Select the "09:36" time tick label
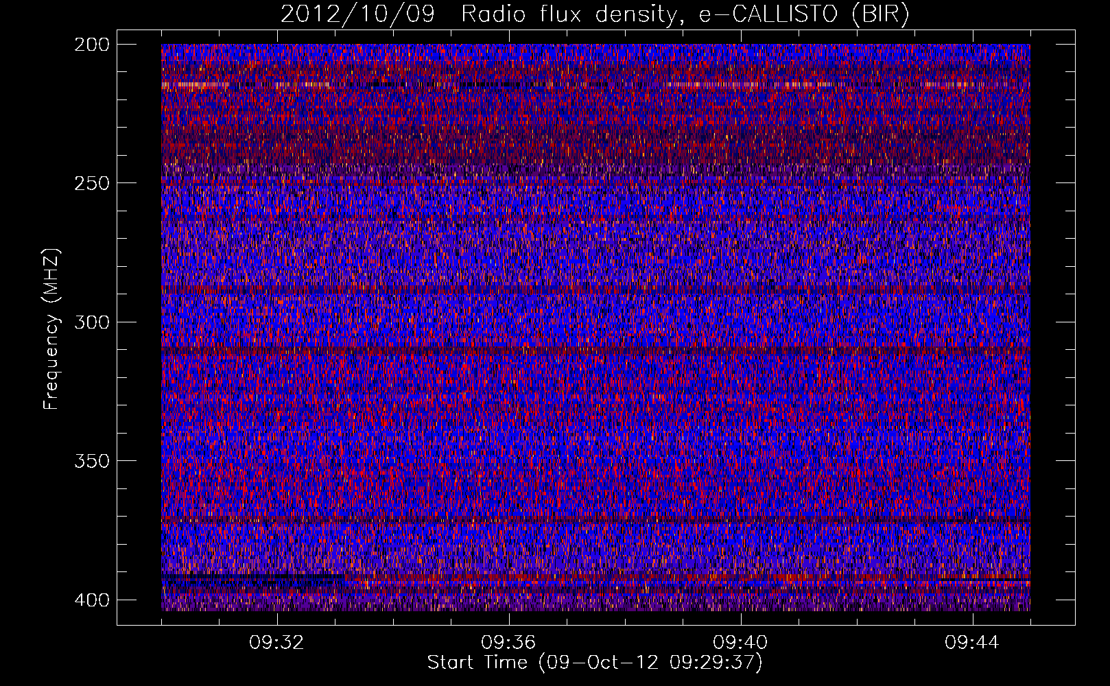Image resolution: width=1110 pixels, height=686 pixels. click(508, 643)
